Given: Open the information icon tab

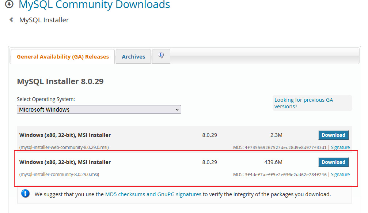Looking at the screenshot, I should [161, 56].
